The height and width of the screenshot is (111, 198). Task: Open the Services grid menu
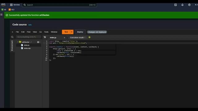pyautogui.click(x=15, y=5)
